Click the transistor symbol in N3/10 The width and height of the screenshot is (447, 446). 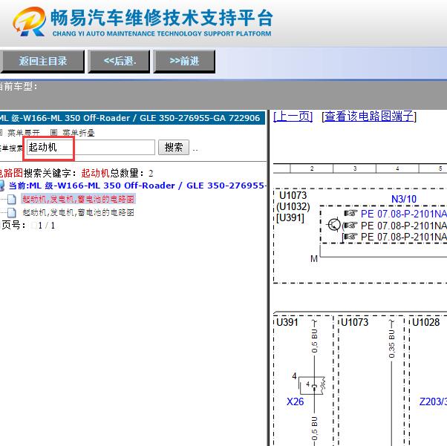(333, 225)
